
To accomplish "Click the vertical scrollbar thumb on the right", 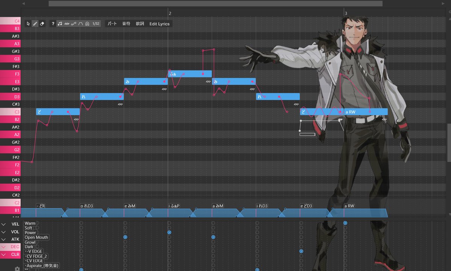I will click(x=448, y=143).
